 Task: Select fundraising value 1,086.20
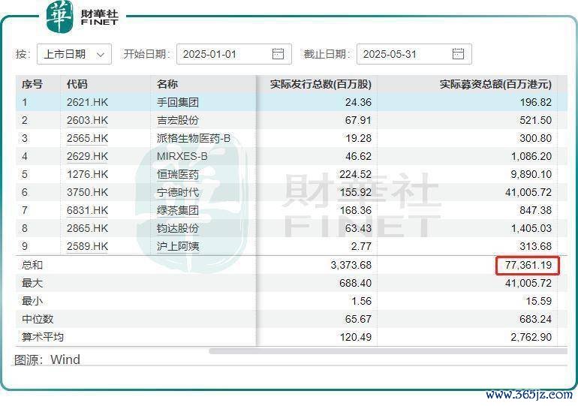pyautogui.click(x=531, y=157)
